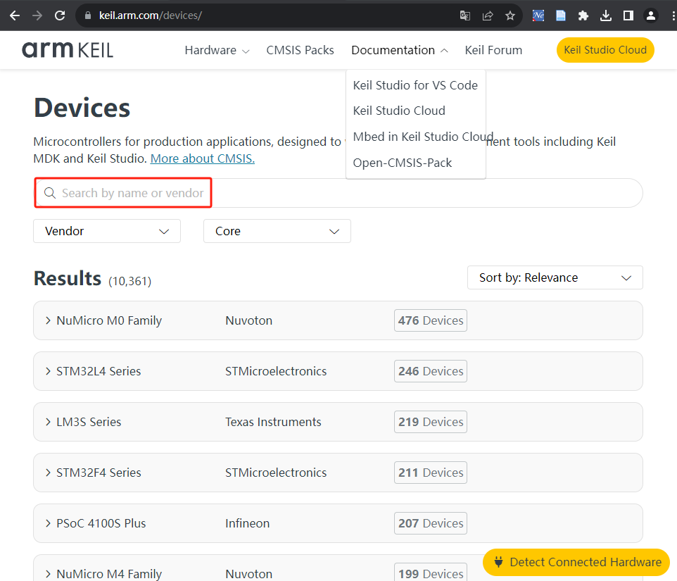Open the Sort by: Relevance dropdown
The image size is (677, 581).
point(555,277)
